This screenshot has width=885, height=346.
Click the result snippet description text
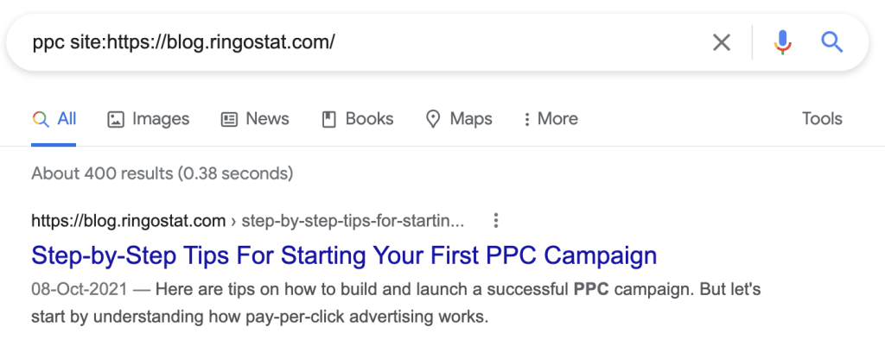click(396, 303)
